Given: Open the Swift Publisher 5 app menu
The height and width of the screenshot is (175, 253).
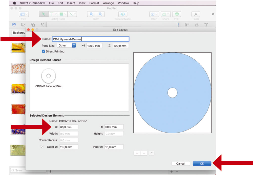Looking at the screenshot, I should tap(33, 3).
